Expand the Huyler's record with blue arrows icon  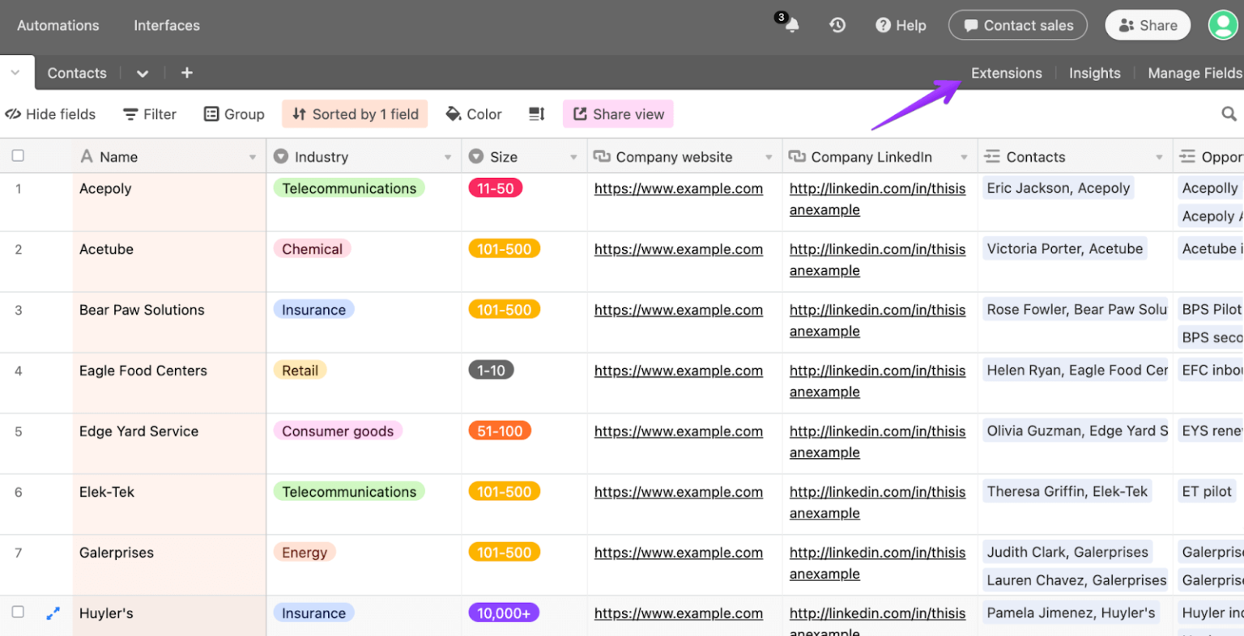click(x=53, y=613)
